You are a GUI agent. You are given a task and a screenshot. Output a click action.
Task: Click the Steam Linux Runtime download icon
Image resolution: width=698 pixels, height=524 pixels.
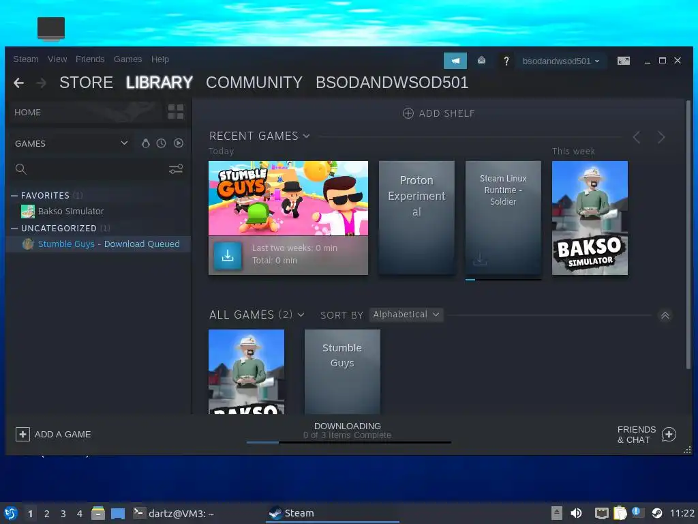point(479,259)
